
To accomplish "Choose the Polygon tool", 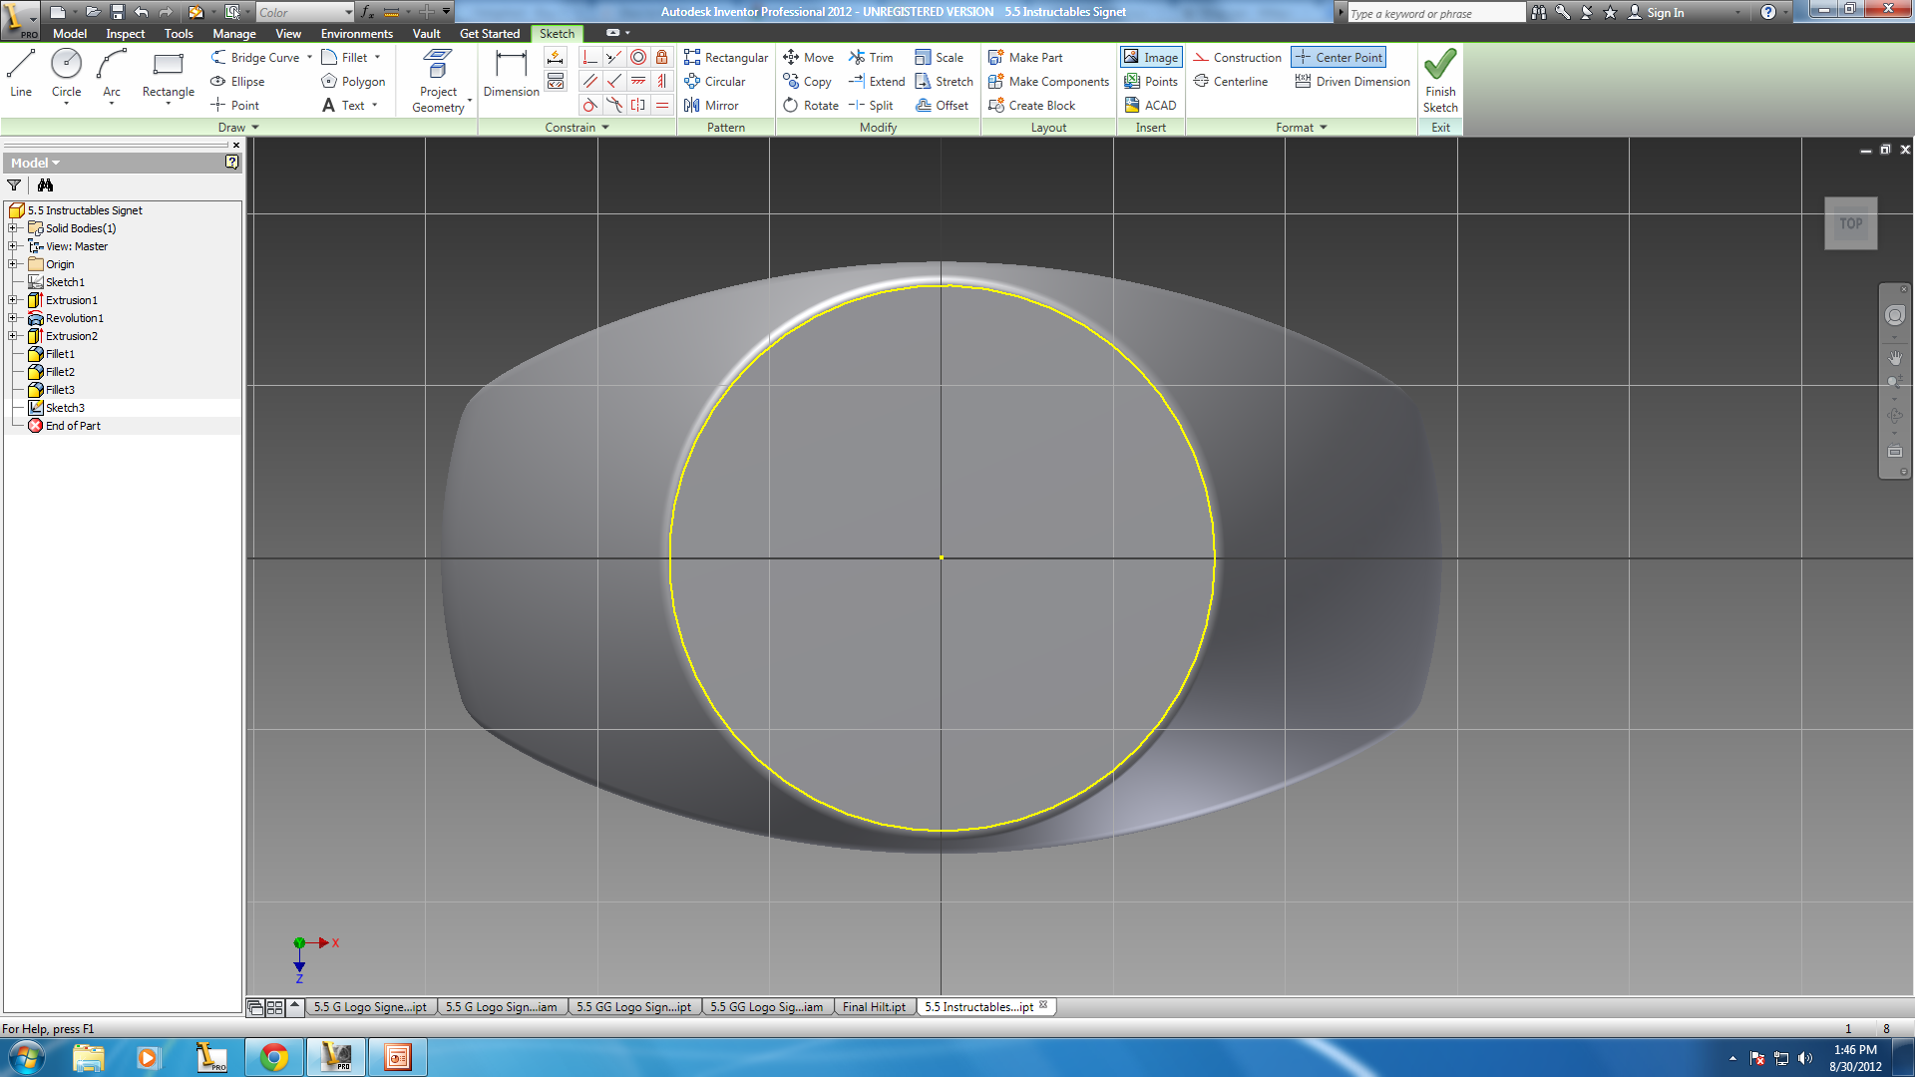I will pos(353,82).
